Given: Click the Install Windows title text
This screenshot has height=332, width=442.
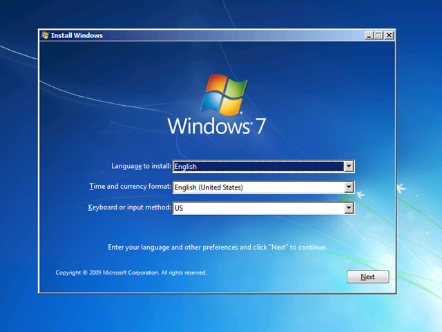Looking at the screenshot, I should 77,35.
